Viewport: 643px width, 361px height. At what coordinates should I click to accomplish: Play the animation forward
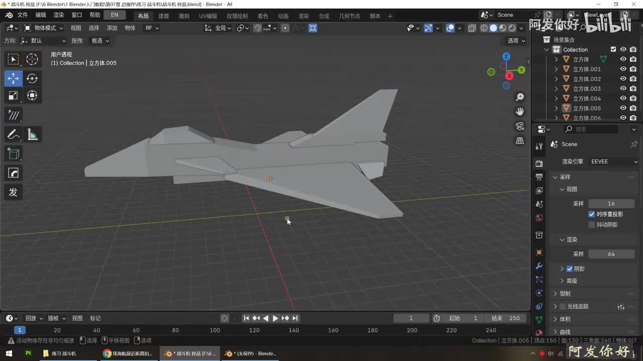275,318
